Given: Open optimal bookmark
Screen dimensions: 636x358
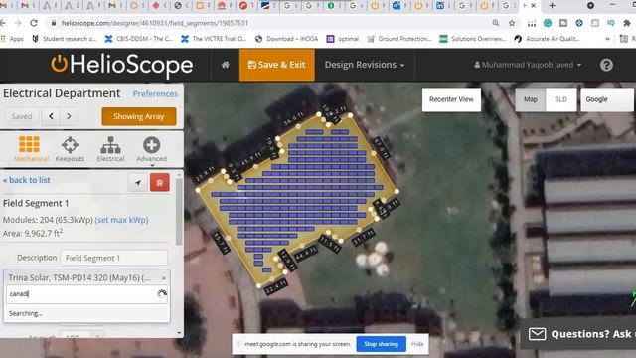Looking at the screenshot, I should coord(343,39).
